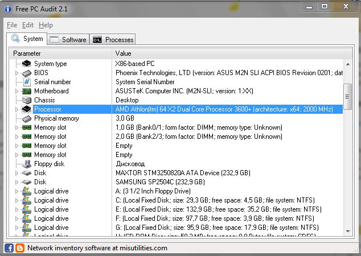The width and height of the screenshot is (361, 256).
Task: Click the value 'Desktop'
Action: pos(127,100)
